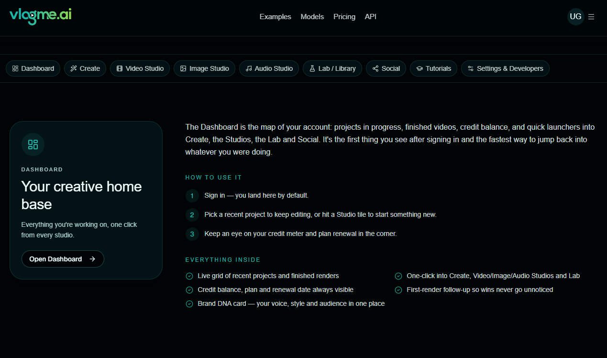Click the music note icon on Audio Studio
The image size is (607, 358).
click(249, 68)
